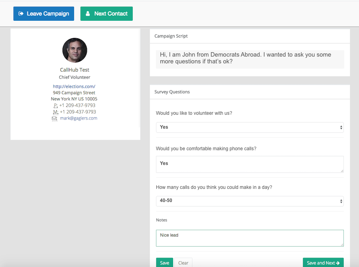Click the person icon on Next Contact
This screenshot has height=267, width=359.
88,14
